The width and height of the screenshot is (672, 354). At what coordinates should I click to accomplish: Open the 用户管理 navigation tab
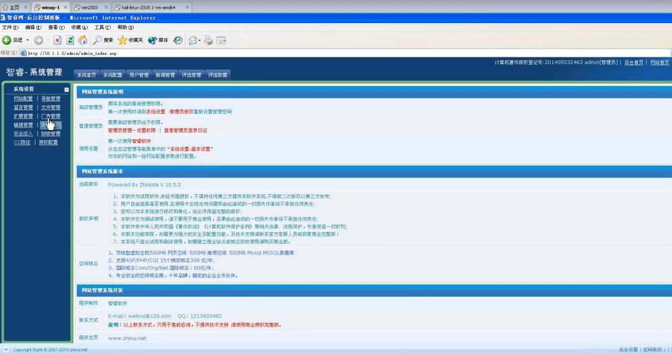pos(139,75)
